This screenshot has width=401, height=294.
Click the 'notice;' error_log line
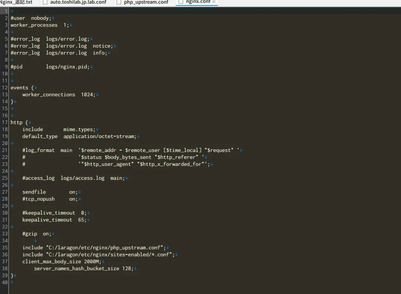click(x=61, y=46)
